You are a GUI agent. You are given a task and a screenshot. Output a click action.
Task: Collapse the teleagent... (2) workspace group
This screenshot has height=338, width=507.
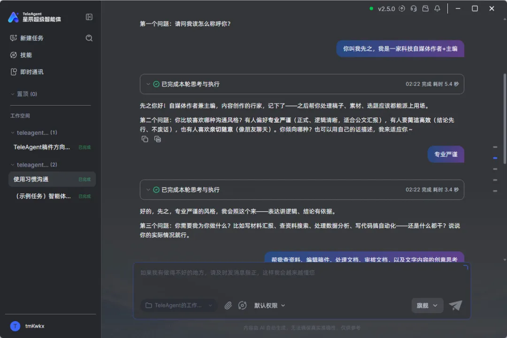34,165
